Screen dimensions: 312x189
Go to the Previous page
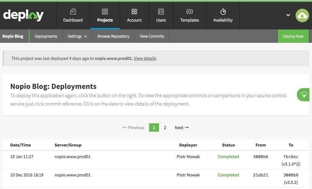134,128
